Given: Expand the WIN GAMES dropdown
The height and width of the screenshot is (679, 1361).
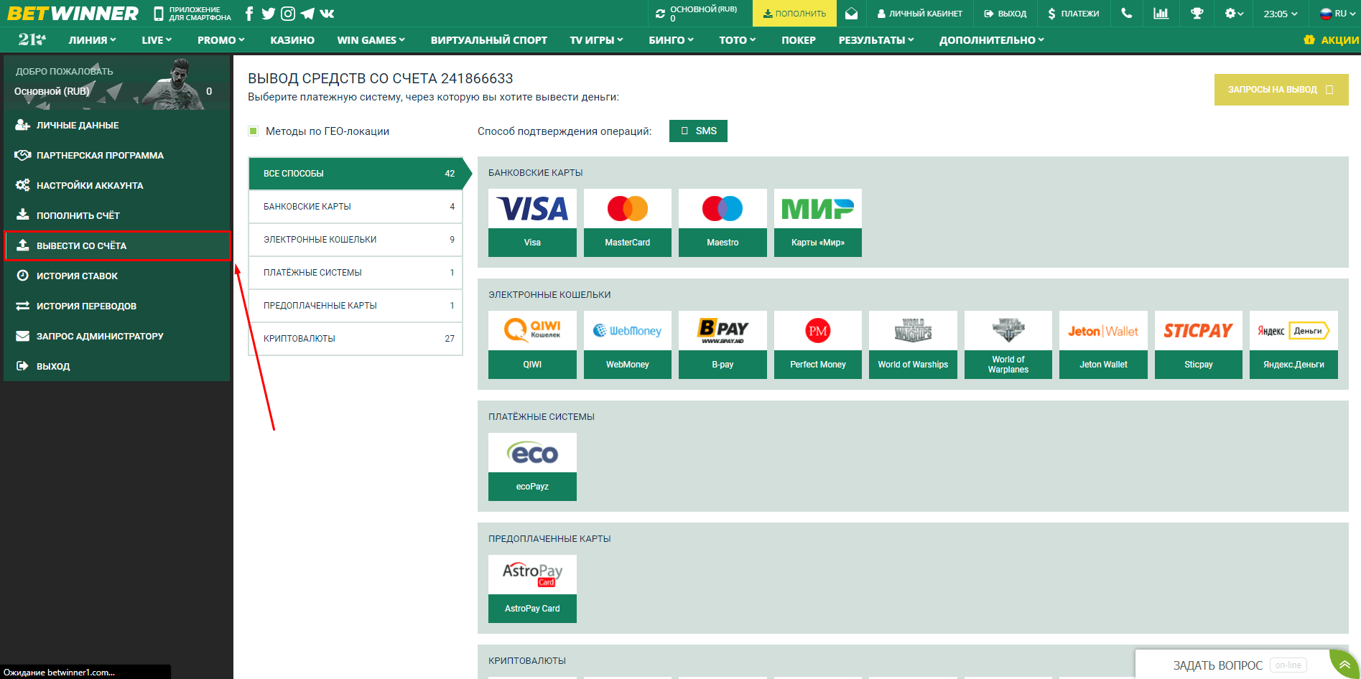Looking at the screenshot, I should pyautogui.click(x=371, y=40).
